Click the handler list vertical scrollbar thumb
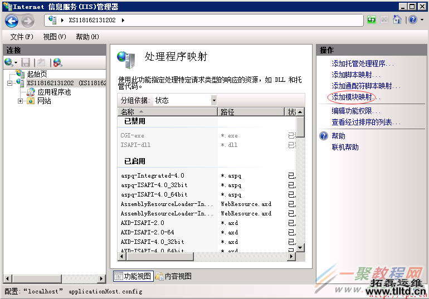429x299 pixels. click(300, 126)
